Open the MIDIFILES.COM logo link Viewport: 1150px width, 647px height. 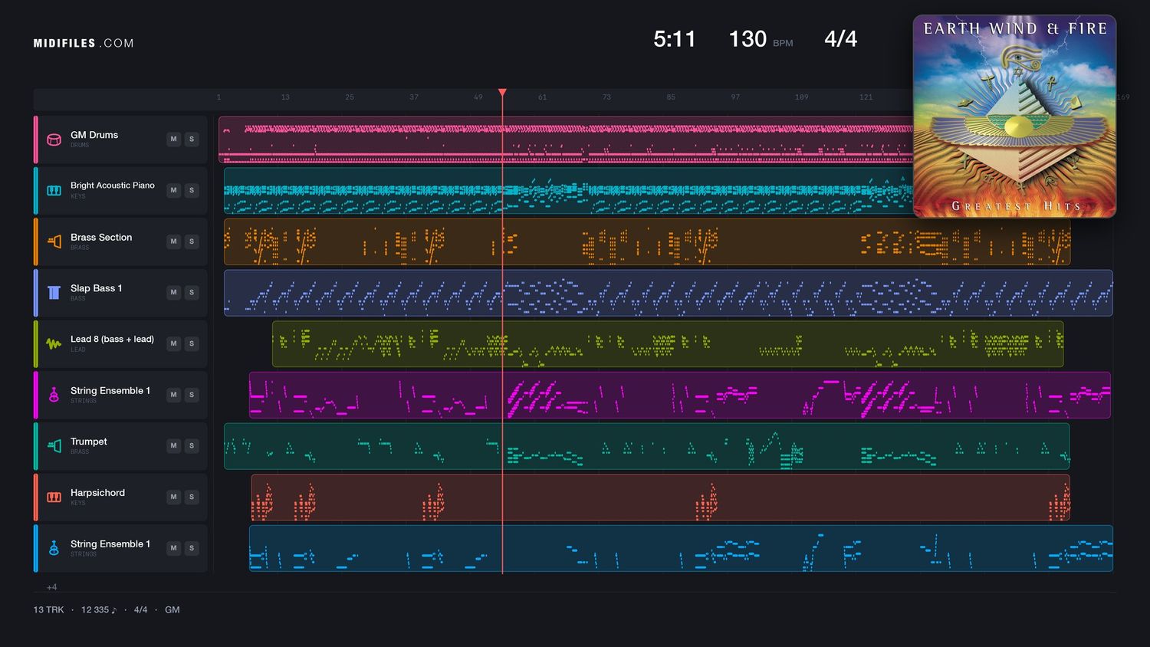pyautogui.click(x=84, y=43)
